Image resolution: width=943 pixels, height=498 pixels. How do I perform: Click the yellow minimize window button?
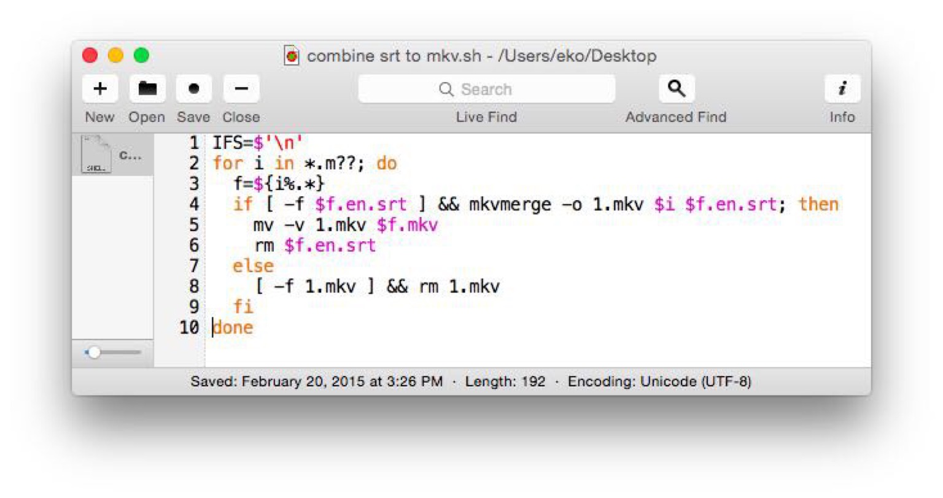[x=115, y=55]
